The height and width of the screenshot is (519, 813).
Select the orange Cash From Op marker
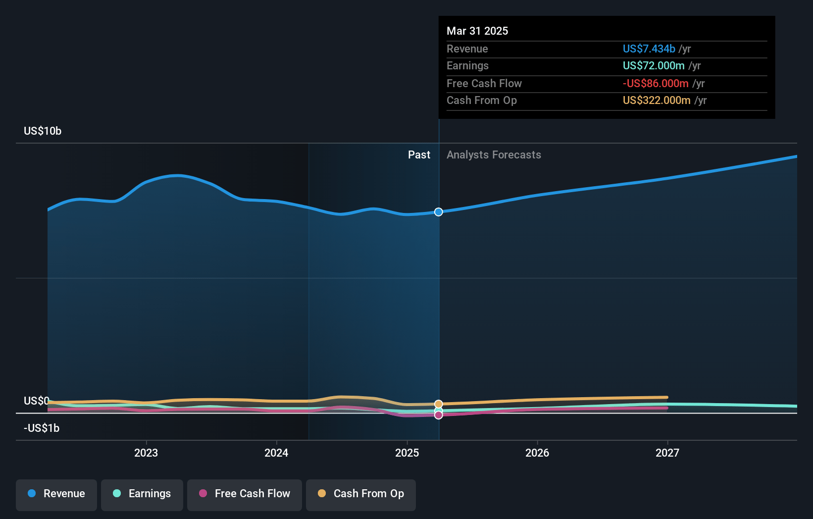[439, 404]
